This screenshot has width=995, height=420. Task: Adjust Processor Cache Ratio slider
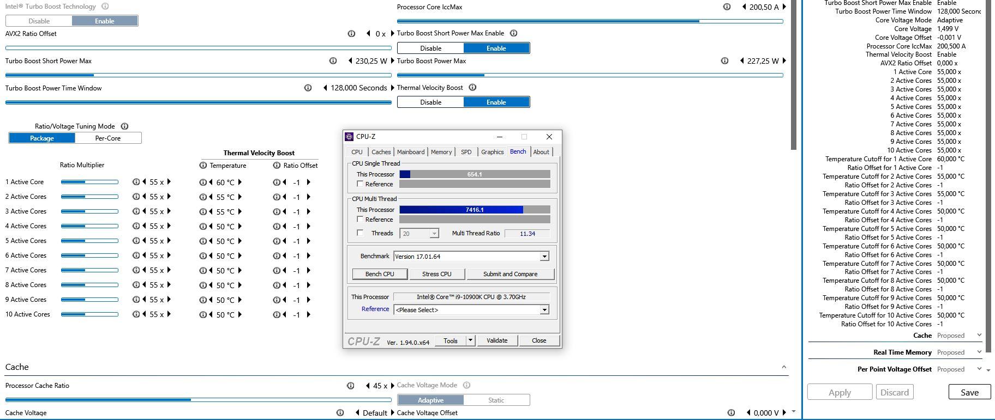(x=199, y=400)
